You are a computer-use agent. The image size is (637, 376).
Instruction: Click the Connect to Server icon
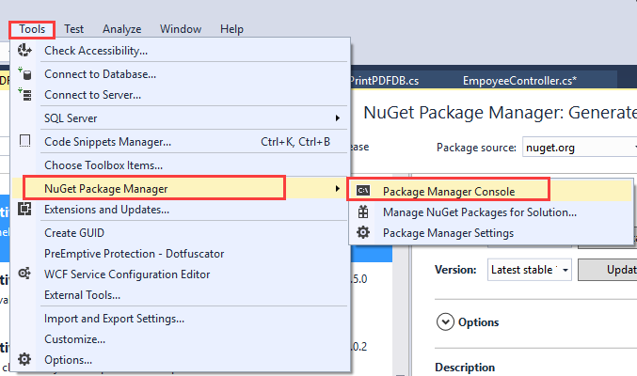[25, 95]
